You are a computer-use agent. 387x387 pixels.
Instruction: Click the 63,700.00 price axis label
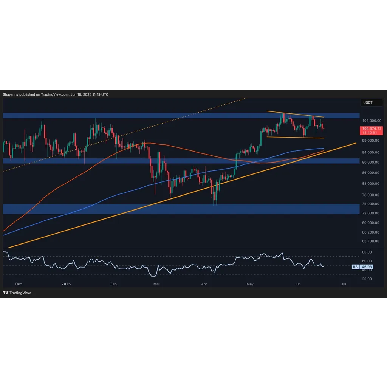pyautogui.click(x=370, y=241)
